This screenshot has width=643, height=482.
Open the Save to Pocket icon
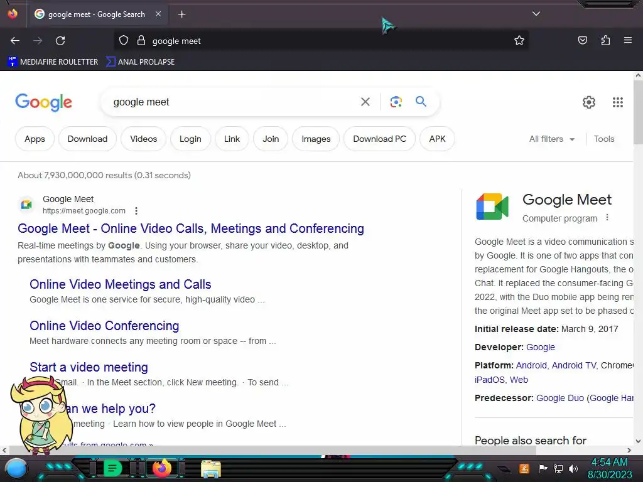point(582,41)
